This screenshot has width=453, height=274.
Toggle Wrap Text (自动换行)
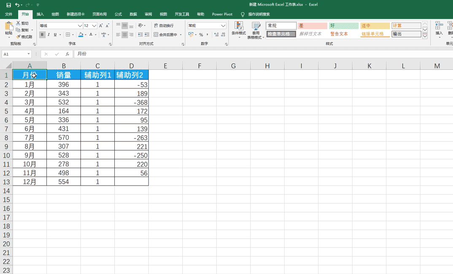pyautogui.click(x=164, y=26)
